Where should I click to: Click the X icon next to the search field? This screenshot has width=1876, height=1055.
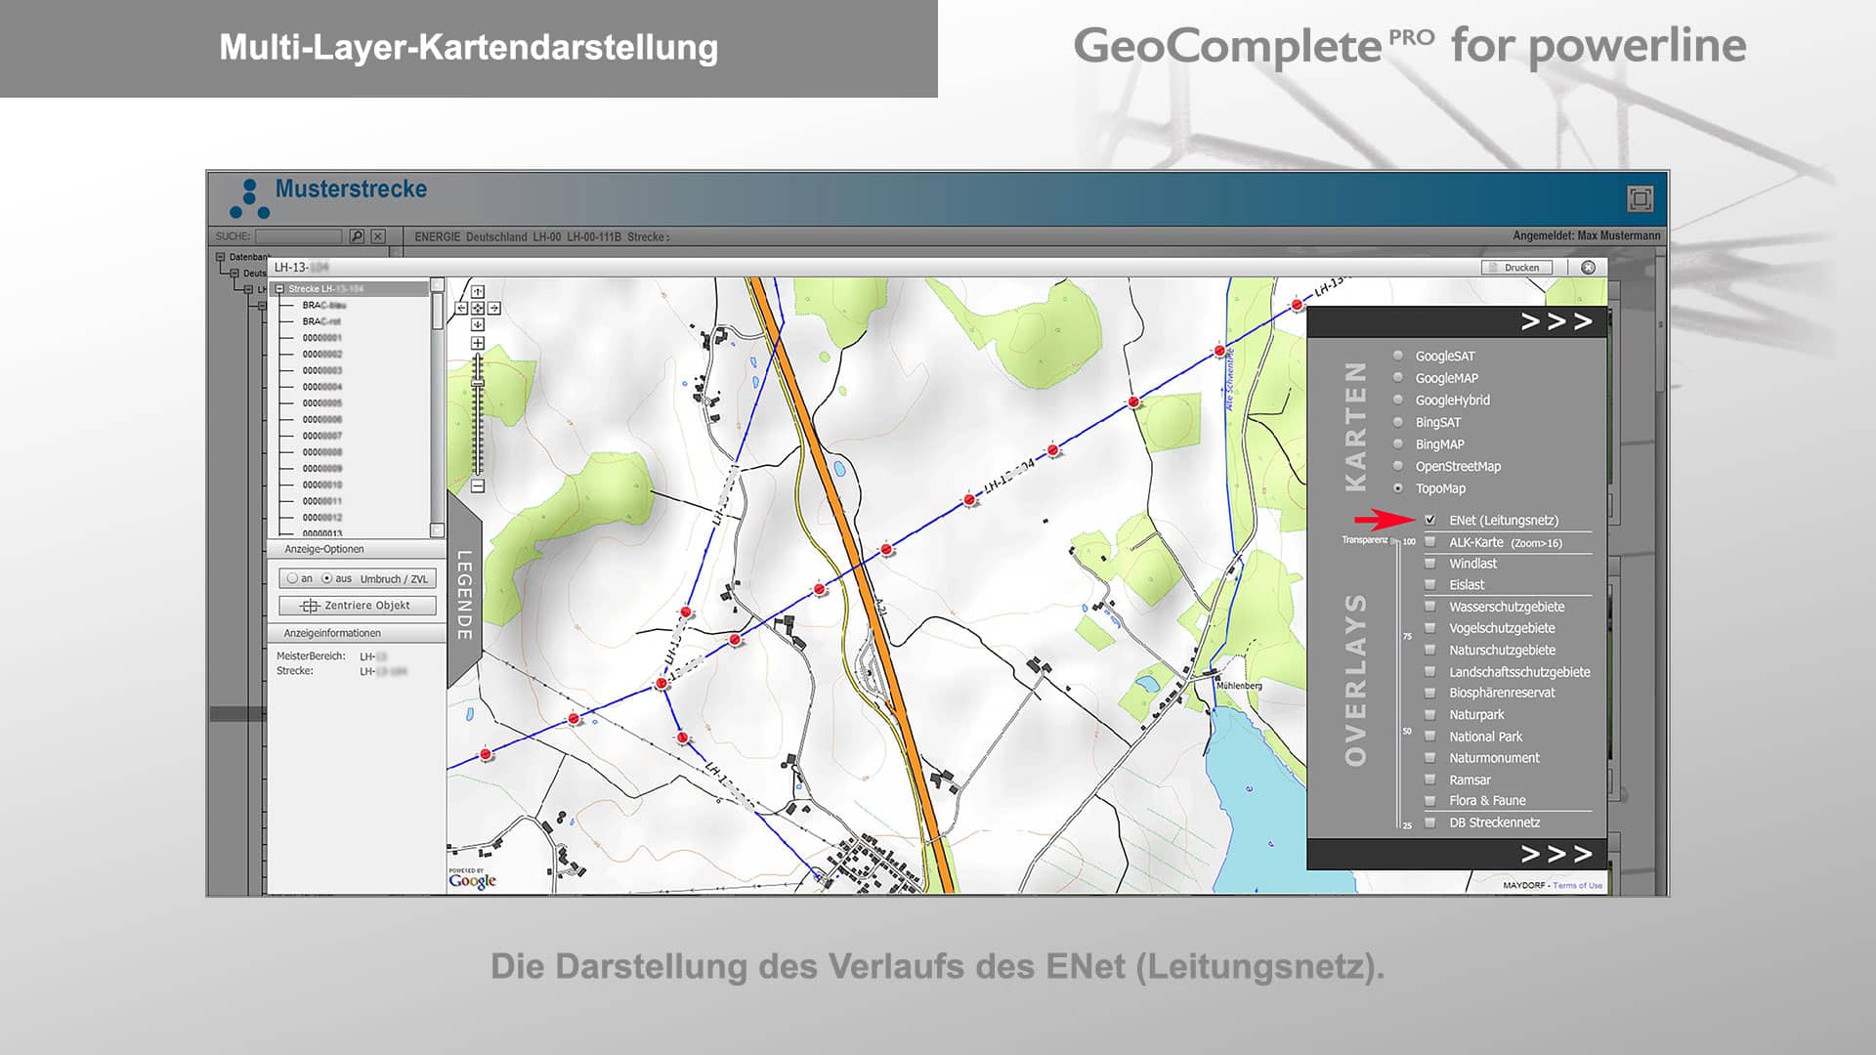pyautogui.click(x=375, y=234)
